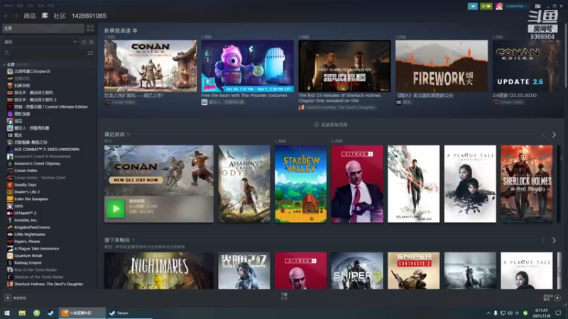Click the recent activity clock icon in sidebar
This screenshot has width=568, height=319.
point(84,42)
